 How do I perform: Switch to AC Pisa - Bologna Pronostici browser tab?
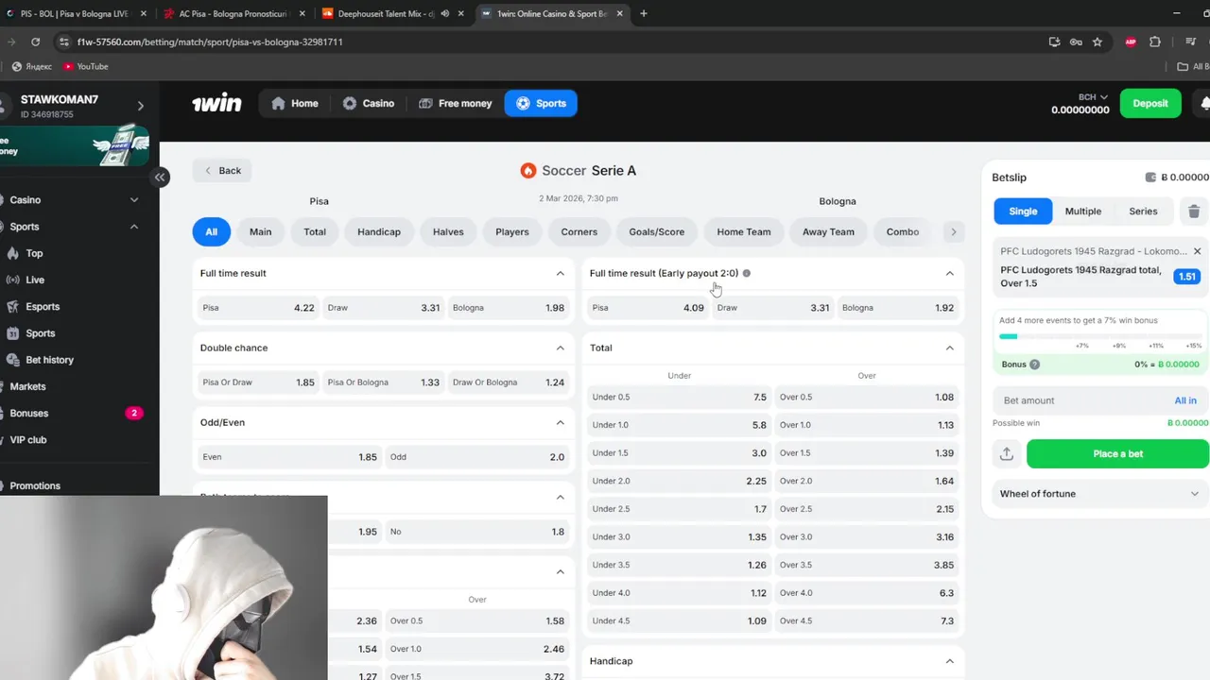coord(234,13)
